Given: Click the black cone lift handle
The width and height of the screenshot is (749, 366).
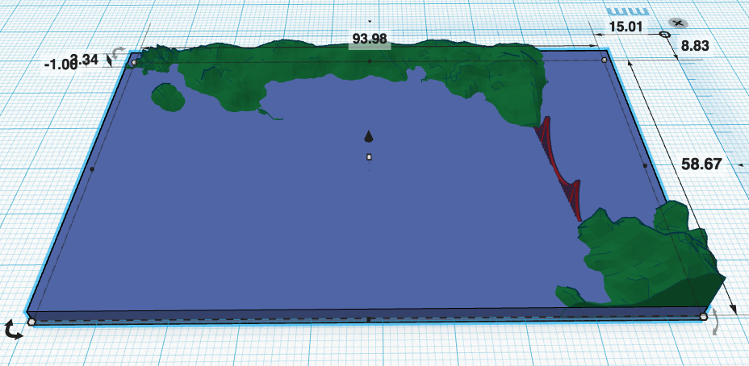Looking at the screenshot, I should pyautogui.click(x=369, y=135).
